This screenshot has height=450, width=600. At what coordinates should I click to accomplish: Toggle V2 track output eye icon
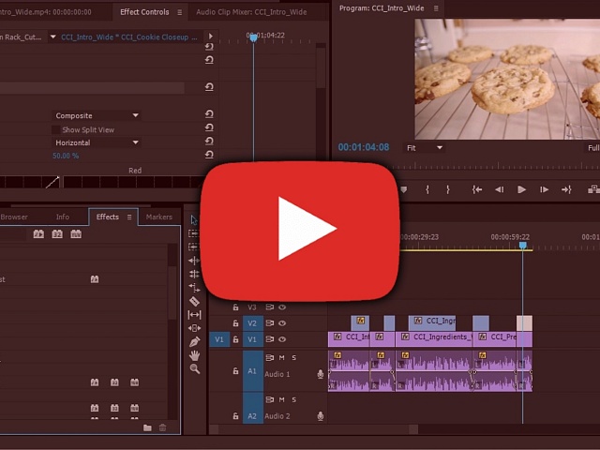[282, 322]
